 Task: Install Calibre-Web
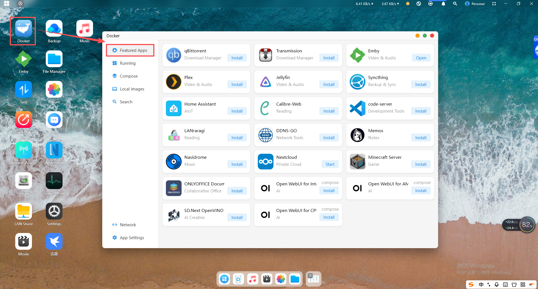click(329, 111)
